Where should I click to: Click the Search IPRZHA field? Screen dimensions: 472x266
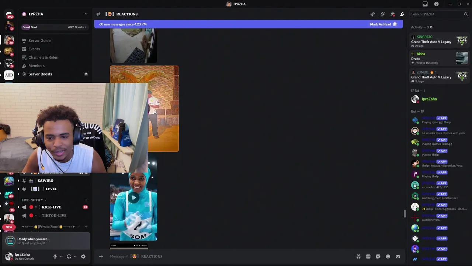439,14
